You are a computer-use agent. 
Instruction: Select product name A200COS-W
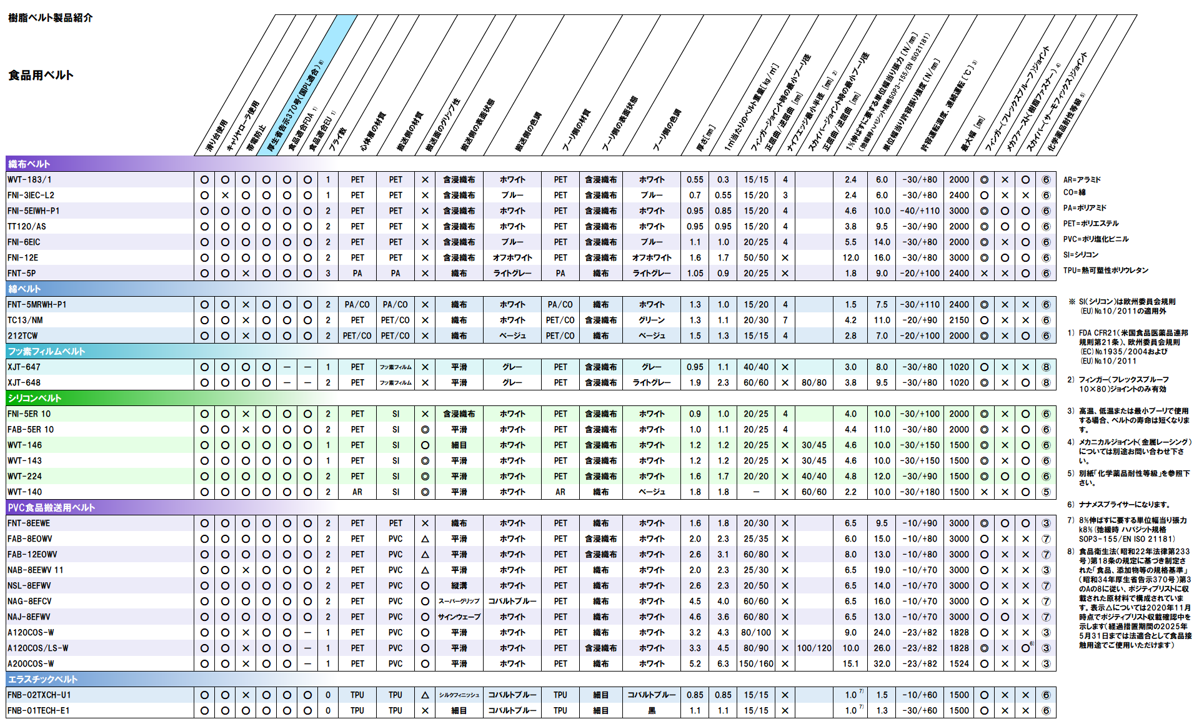[31, 663]
